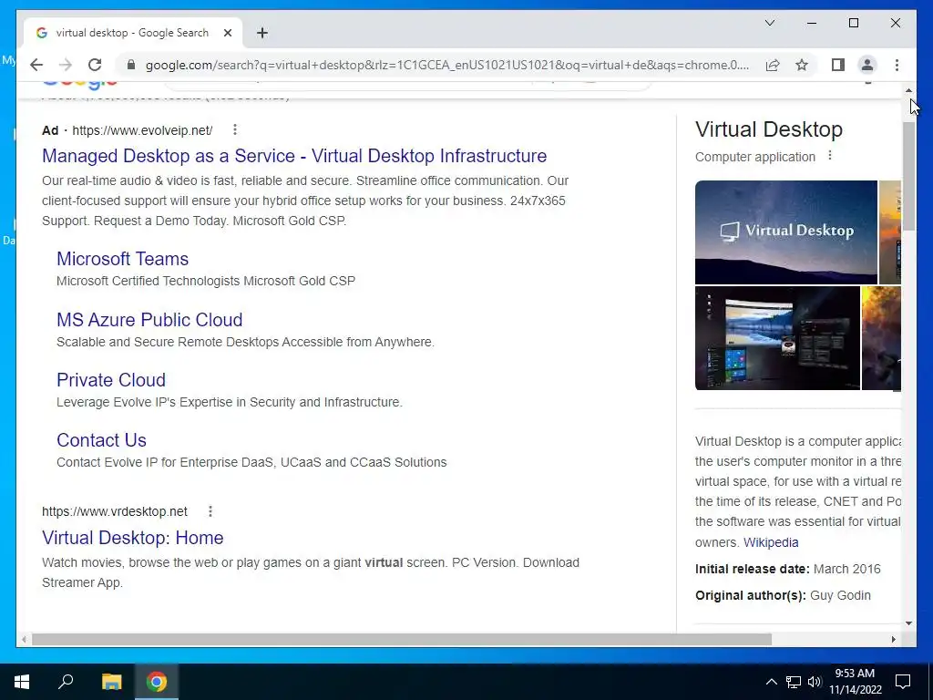
Task: Open the Virtual Desktop logo thumbnail image
Action: tap(785, 232)
